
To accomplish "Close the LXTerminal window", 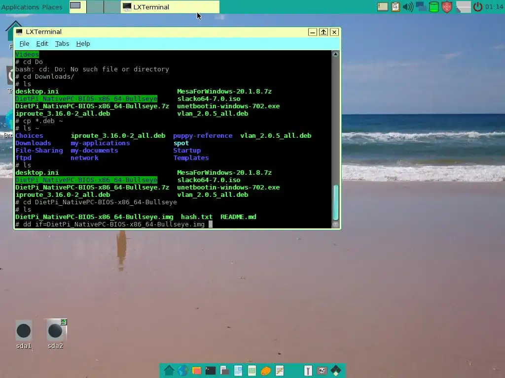I will (x=334, y=32).
